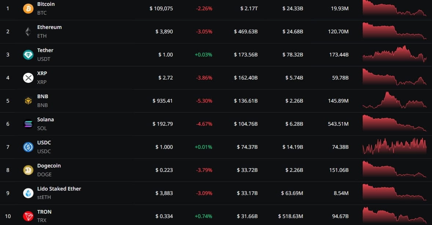The image size is (432, 225).
Task: Open the BNB coin icon
Action: pos(28,101)
